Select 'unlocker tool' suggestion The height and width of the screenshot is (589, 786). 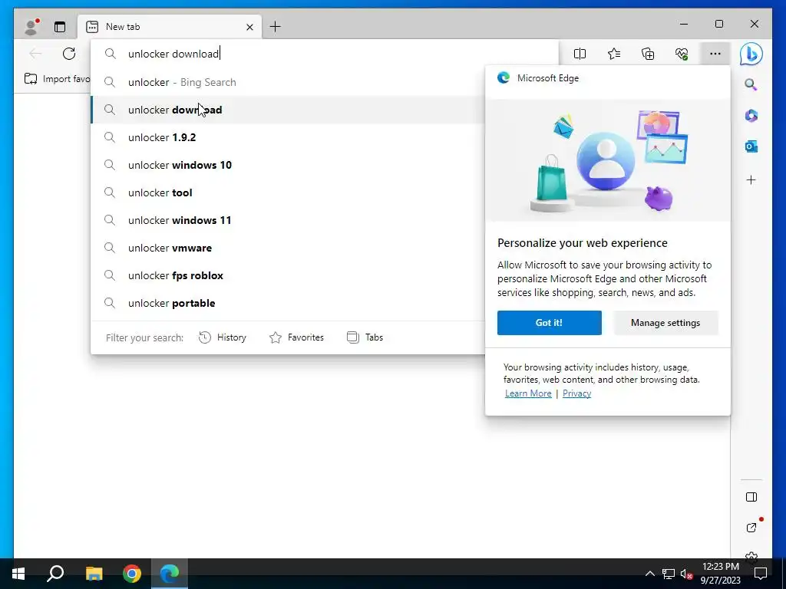pos(288,192)
